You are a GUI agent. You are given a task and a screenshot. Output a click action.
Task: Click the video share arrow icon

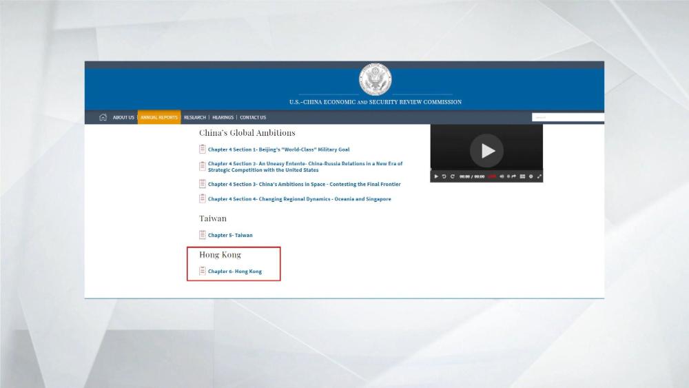(514, 176)
